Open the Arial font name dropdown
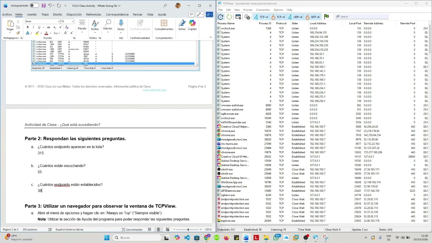 (x=58, y=22)
